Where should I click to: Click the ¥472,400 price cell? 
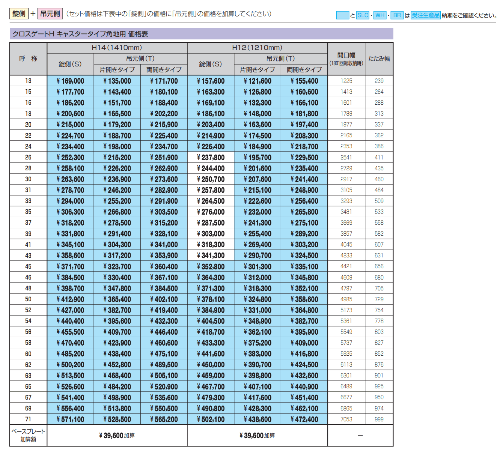coord(304,419)
